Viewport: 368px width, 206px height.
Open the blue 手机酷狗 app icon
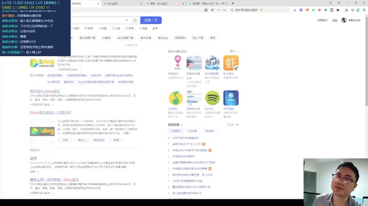pyautogui.click(x=231, y=98)
